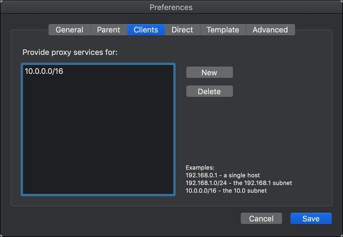Click the "the 10.0 subnet" example line
The width and height of the screenshot is (343, 237).
pyautogui.click(x=226, y=191)
